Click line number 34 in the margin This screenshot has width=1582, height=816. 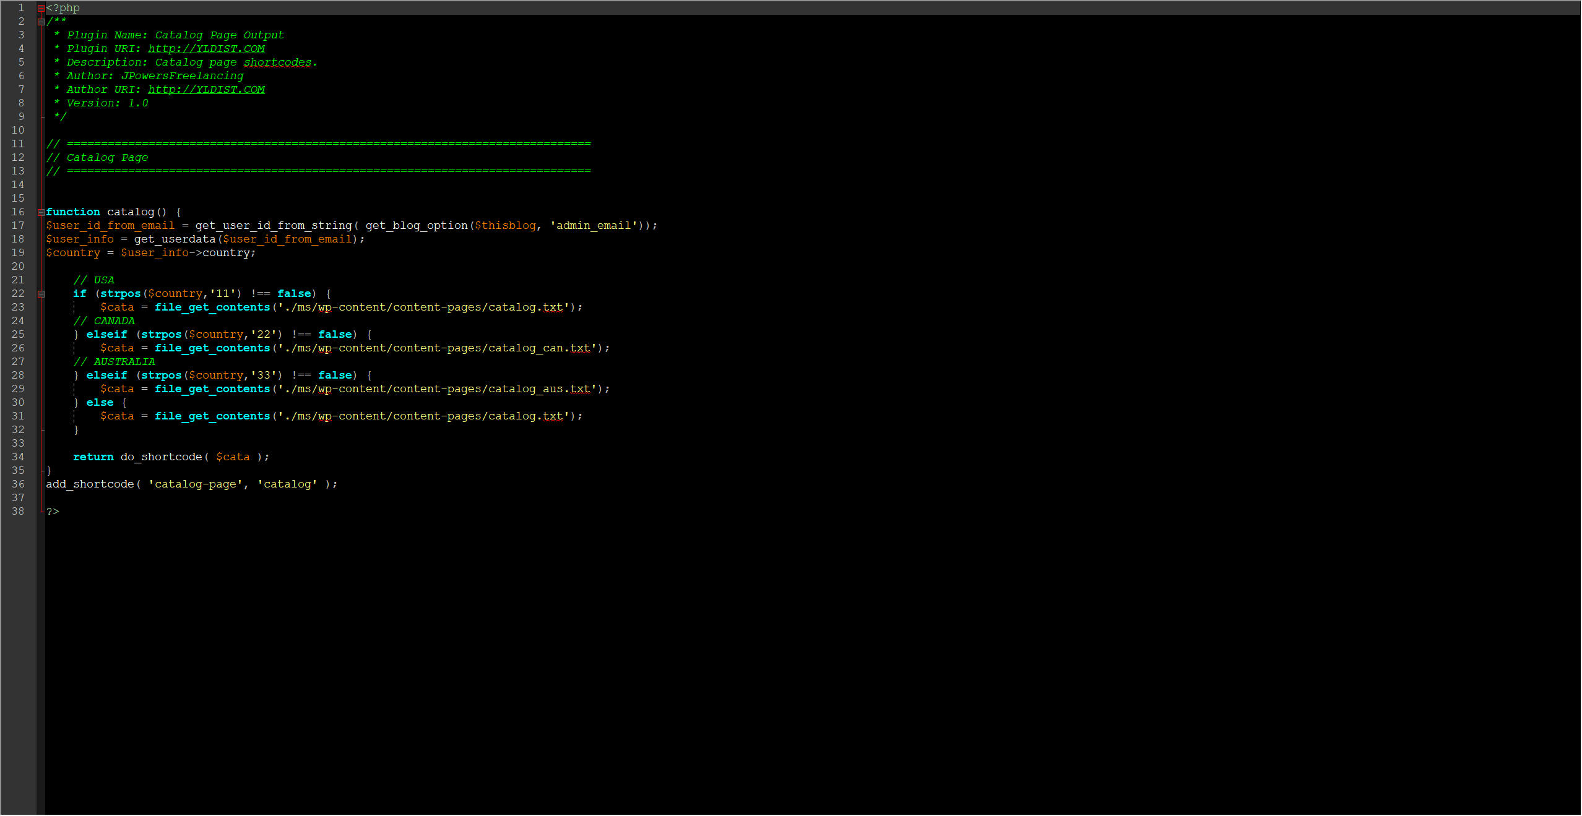coord(18,457)
